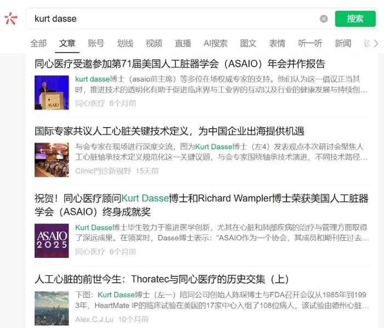Screen dimensions: 384x328
Task: Click the 15天前 timestamp
Action: pos(147,171)
